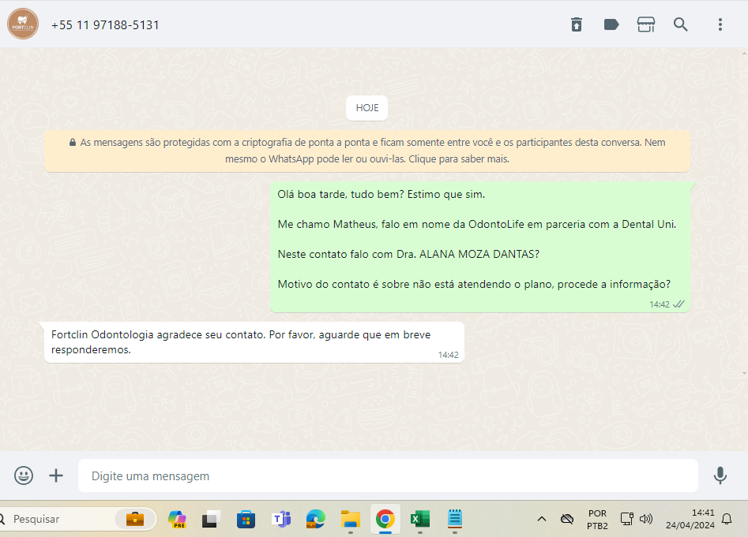Open the emoji picker

click(24, 475)
